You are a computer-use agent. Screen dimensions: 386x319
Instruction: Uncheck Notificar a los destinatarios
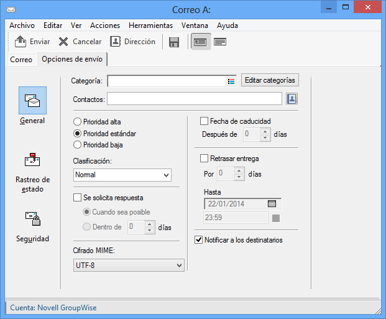(199, 239)
